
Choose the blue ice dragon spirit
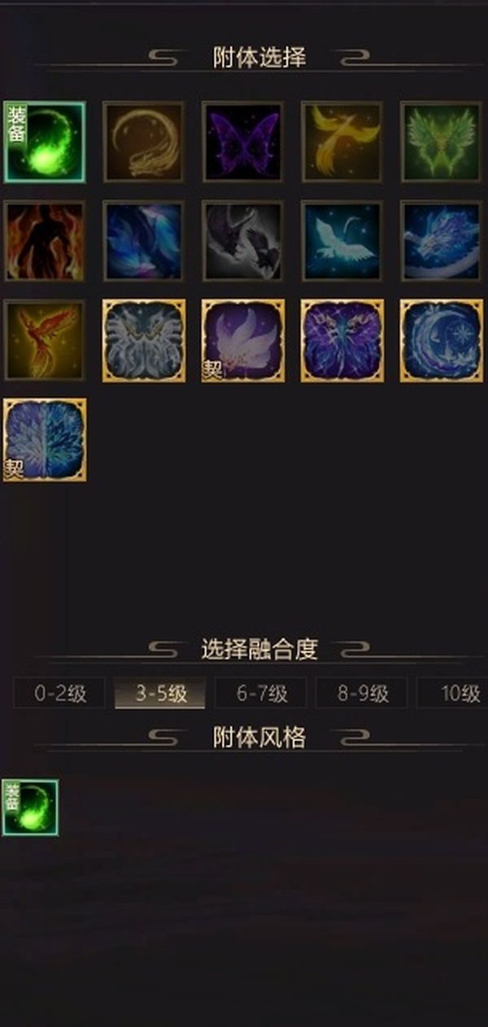click(x=441, y=241)
